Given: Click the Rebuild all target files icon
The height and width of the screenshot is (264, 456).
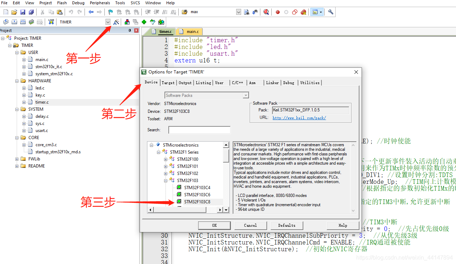Looking at the screenshot, I should [23, 22].
